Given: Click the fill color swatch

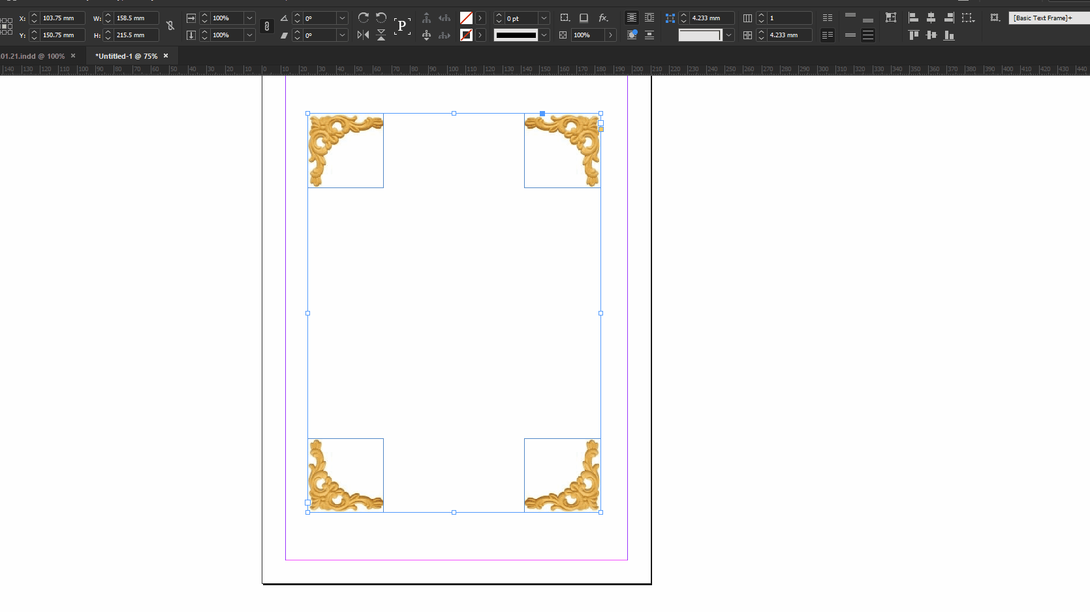Looking at the screenshot, I should pyautogui.click(x=466, y=18).
